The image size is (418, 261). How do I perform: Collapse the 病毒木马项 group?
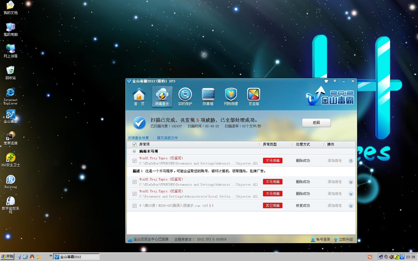(134, 151)
